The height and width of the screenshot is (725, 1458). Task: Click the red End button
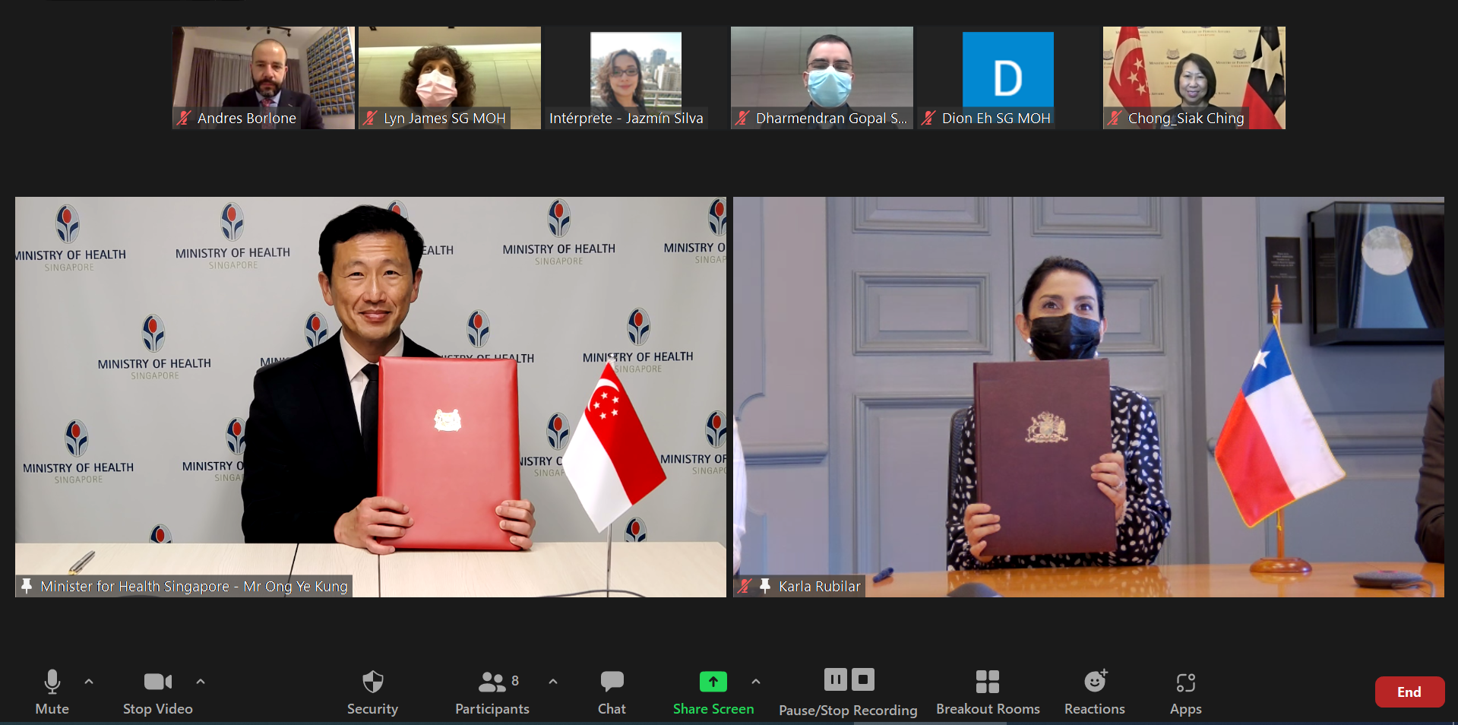(x=1409, y=692)
